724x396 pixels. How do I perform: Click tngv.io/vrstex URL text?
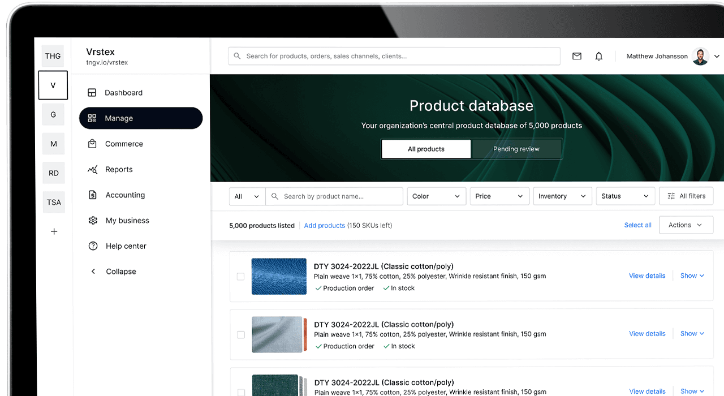coord(107,63)
